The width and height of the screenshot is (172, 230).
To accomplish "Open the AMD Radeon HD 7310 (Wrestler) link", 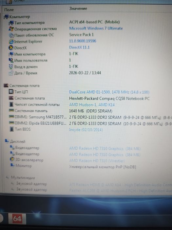I will 97,161.
